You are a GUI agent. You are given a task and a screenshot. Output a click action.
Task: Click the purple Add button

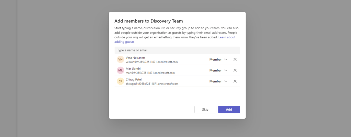click(x=229, y=110)
